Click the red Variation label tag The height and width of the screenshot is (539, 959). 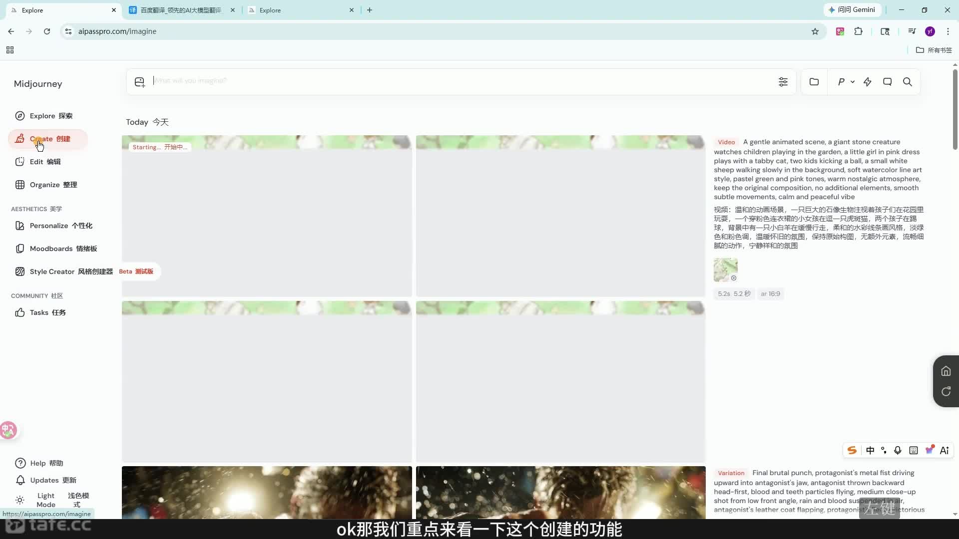(x=731, y=473)
